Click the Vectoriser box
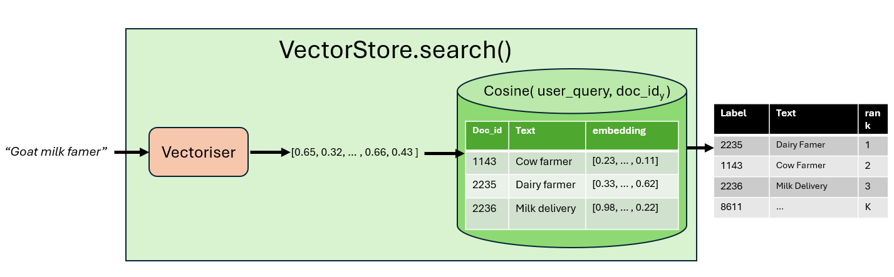Viewport: 894px width, 277px height. coord(199,152)
